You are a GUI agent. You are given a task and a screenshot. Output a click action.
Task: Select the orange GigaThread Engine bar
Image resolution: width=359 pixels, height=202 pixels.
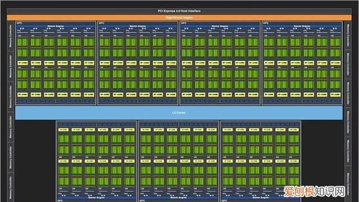click(x=179, y=17)
